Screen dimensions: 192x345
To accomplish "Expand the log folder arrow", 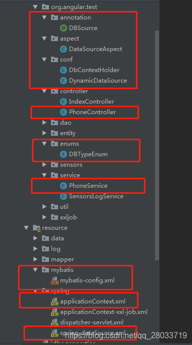I will point(35,249).
